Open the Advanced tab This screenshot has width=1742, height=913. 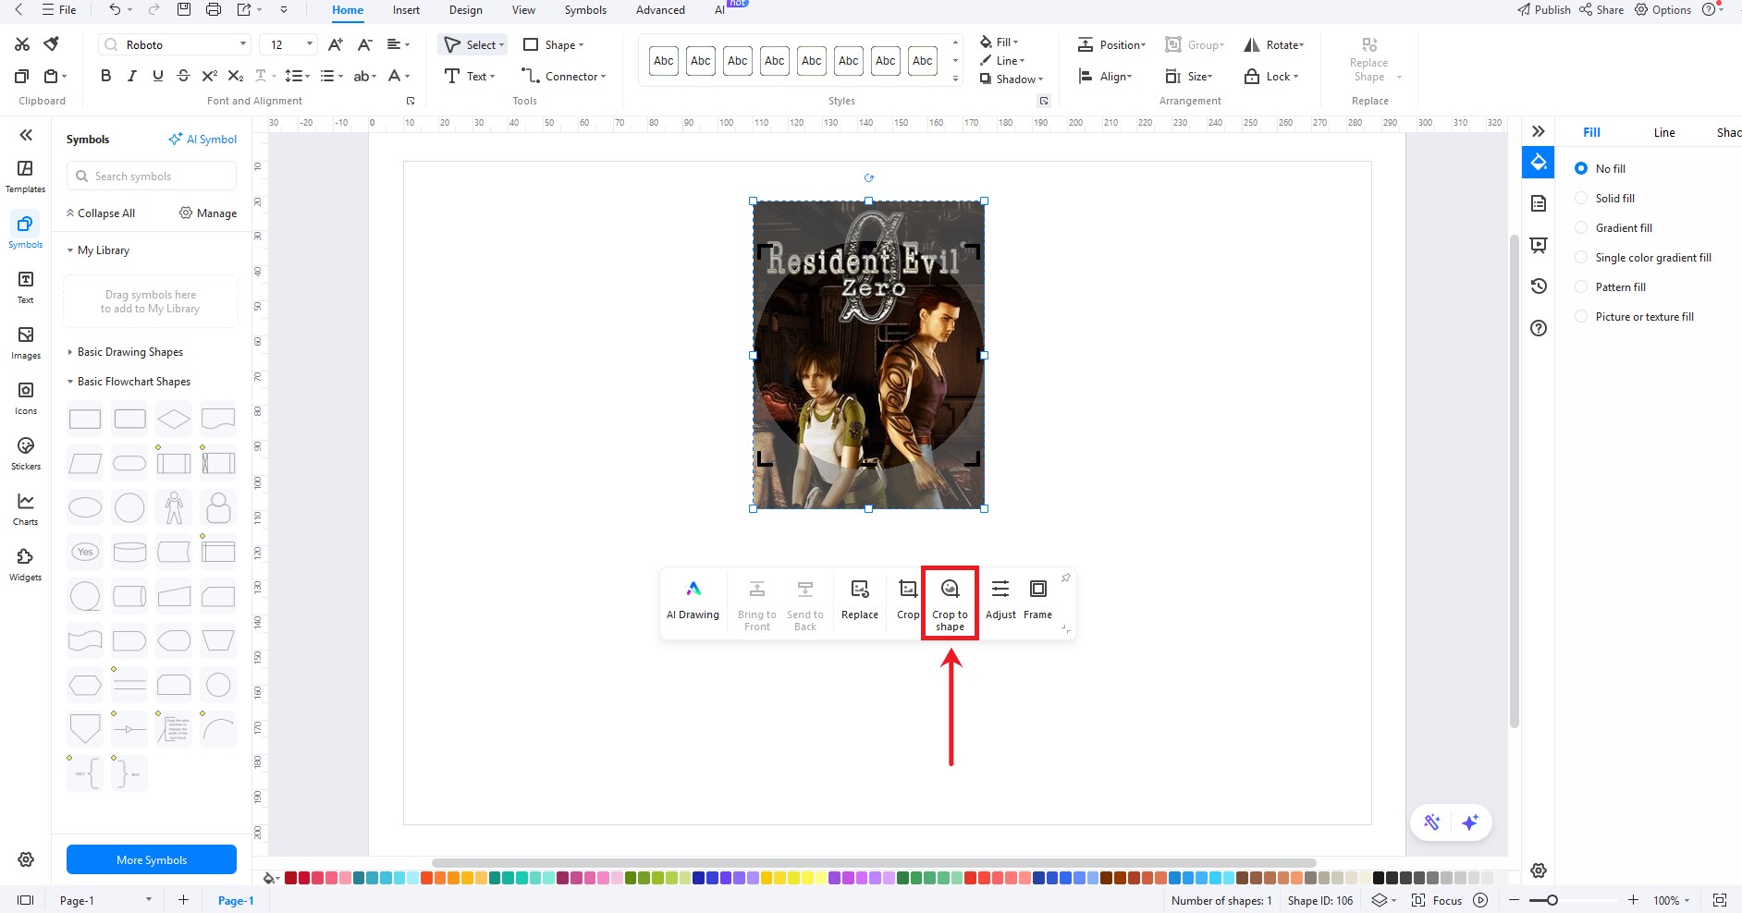click(x=660, y=10)
